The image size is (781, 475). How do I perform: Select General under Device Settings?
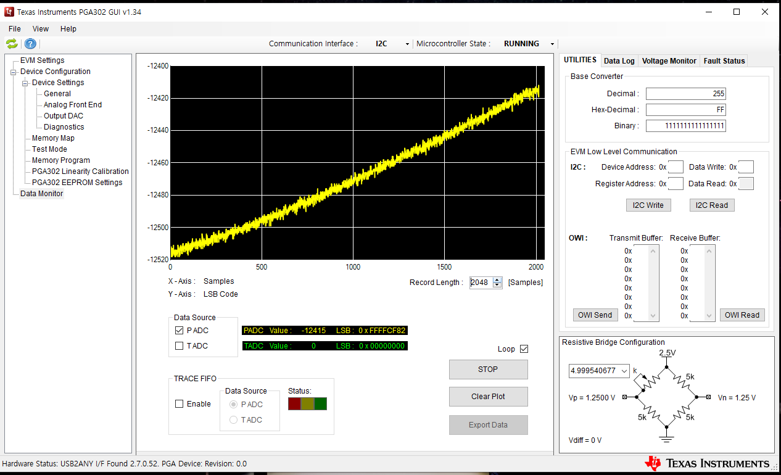tap(57, 94)
